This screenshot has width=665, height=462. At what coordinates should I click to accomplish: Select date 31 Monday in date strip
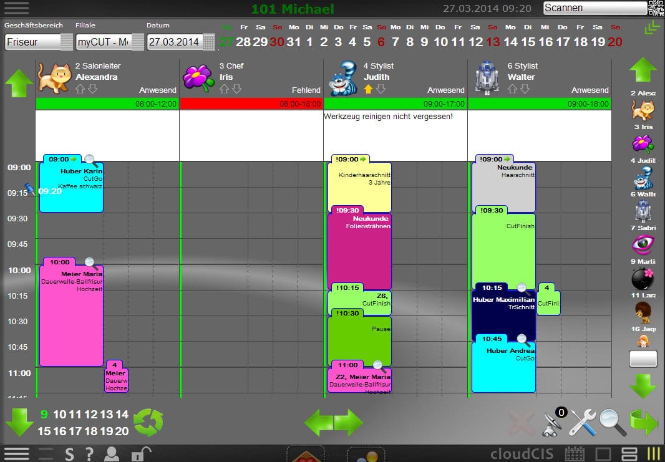coord(293,42)
